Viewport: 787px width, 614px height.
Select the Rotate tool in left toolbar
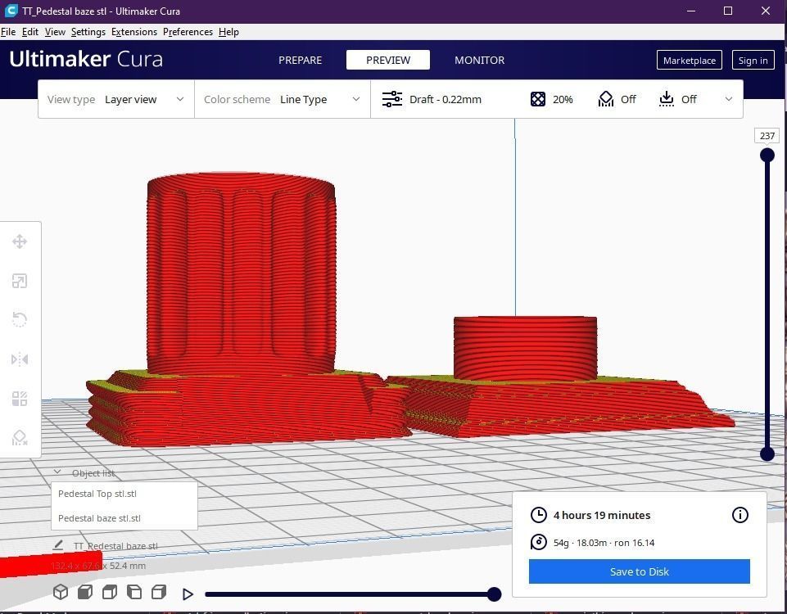point(20,319)
